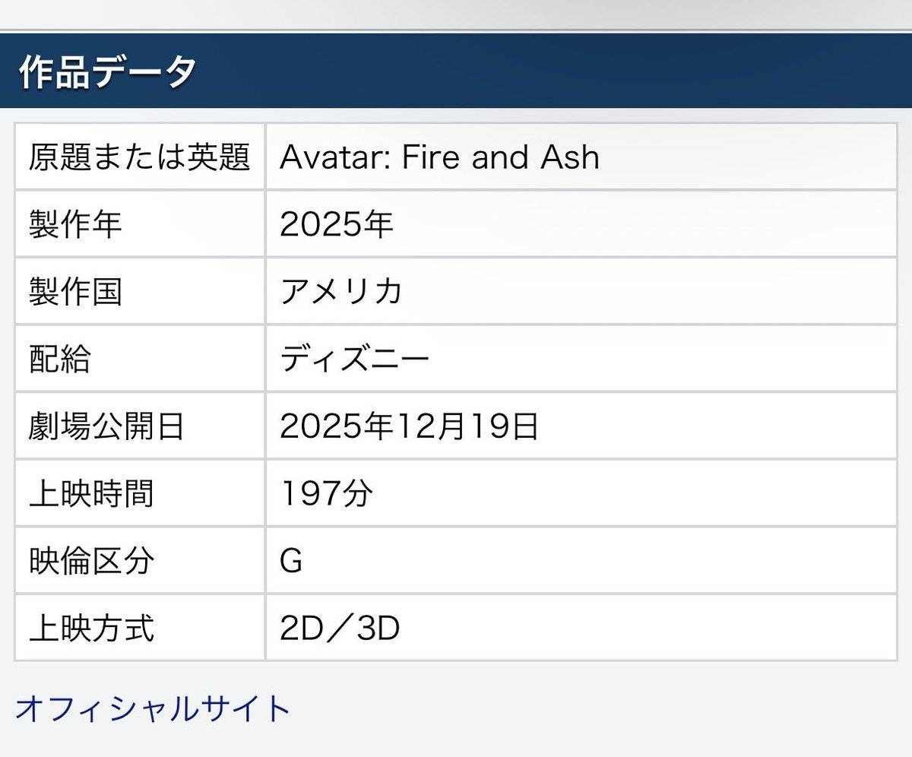Select the アメリカ country value
The width and height of the screenshot is (912, 757).
[340, 292]
